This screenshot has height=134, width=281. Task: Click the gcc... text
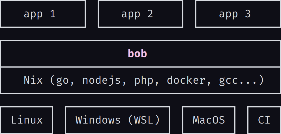point(238,81)
